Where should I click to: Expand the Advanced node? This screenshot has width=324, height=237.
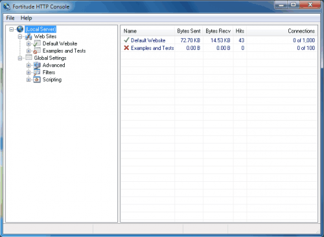(29, 66)
